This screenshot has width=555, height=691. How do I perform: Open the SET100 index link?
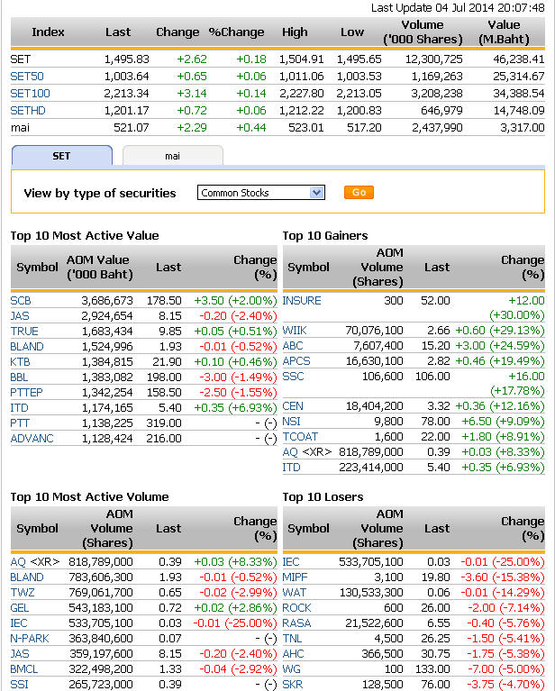click(x=30, y=93)
